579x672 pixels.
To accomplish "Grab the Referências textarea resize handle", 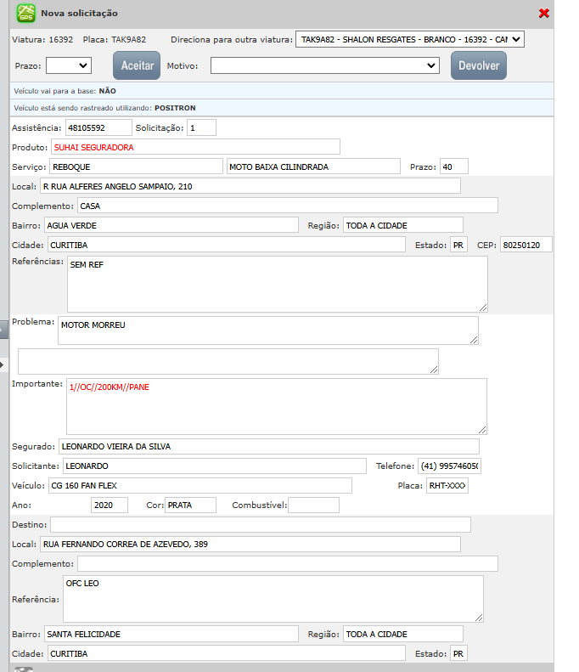I will tap(483, 307).
